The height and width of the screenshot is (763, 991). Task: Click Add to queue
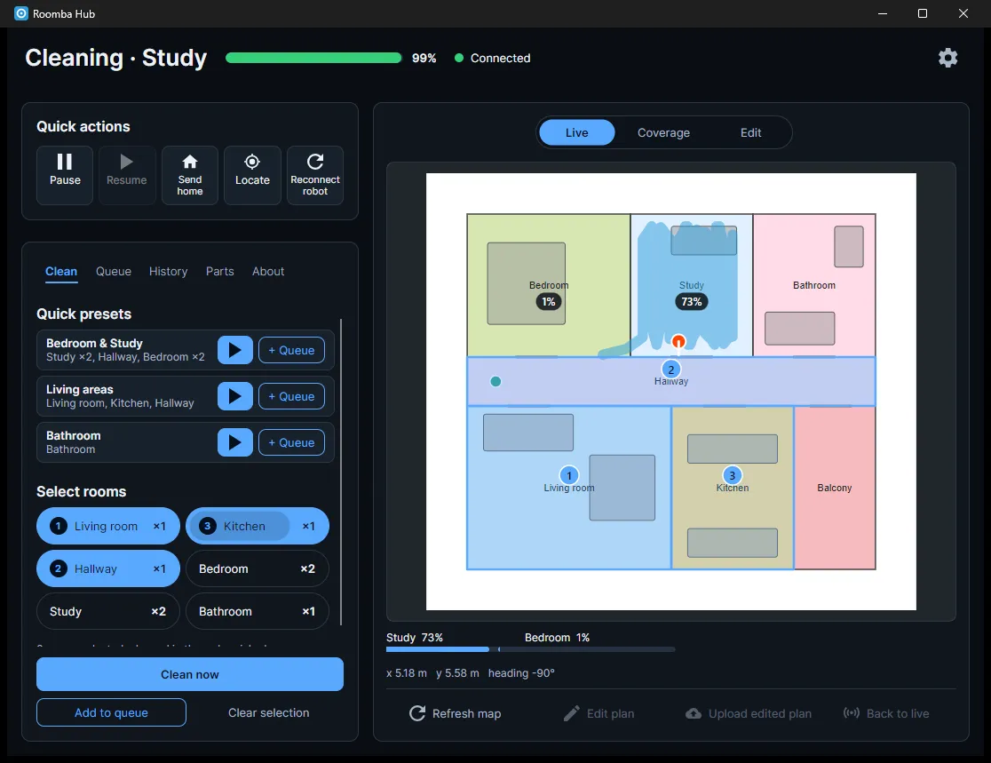[111, 712]
